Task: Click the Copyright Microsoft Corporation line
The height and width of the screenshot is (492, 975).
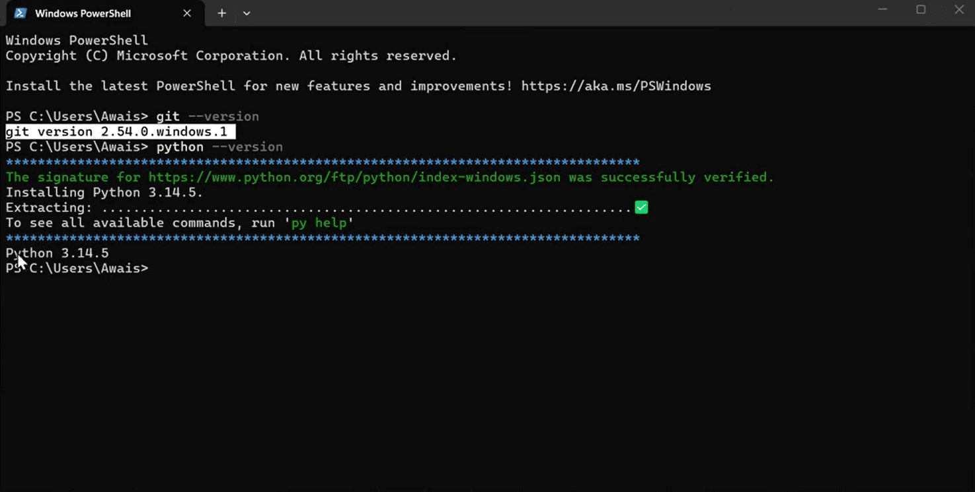Action: click(231, 55)
